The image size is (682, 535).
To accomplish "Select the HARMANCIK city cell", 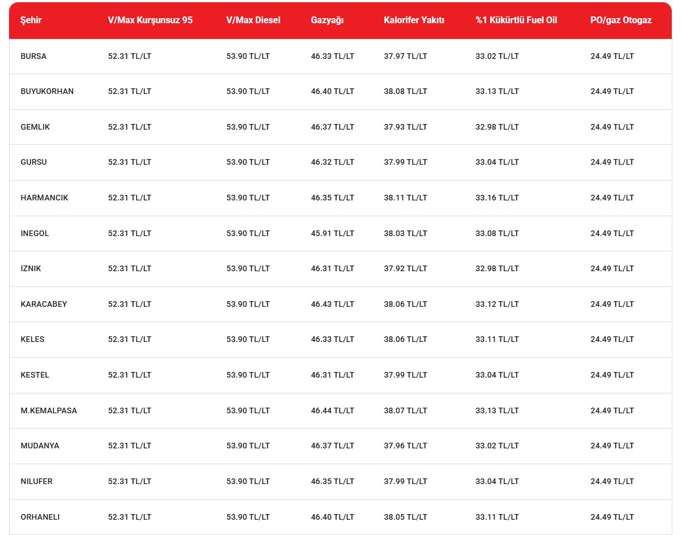I will click(x=44, y=198).
